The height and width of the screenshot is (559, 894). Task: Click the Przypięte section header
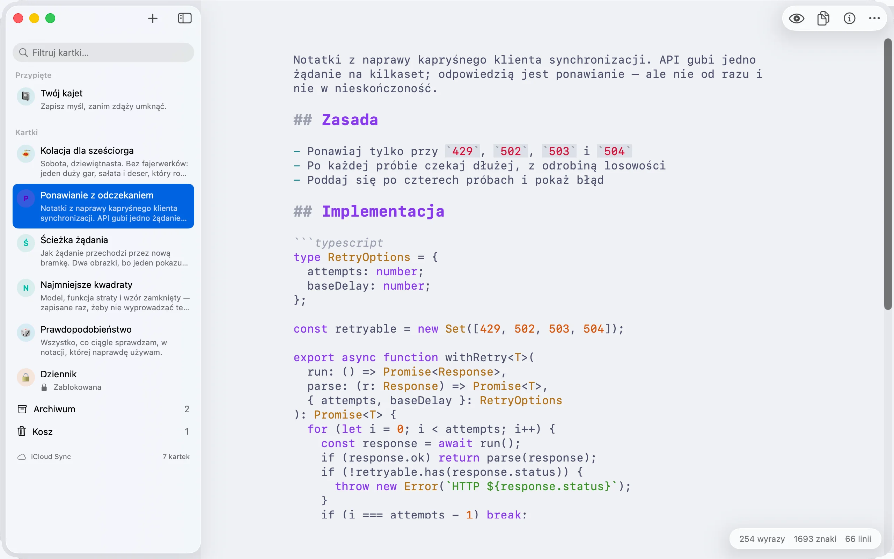[x=33, y=75]
